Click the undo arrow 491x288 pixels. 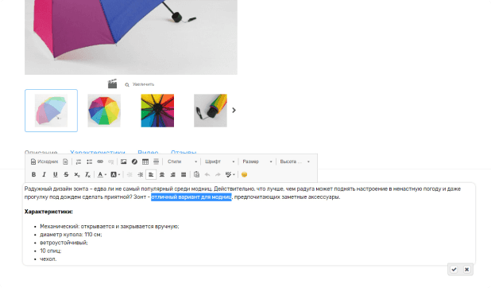pos(207,174)
